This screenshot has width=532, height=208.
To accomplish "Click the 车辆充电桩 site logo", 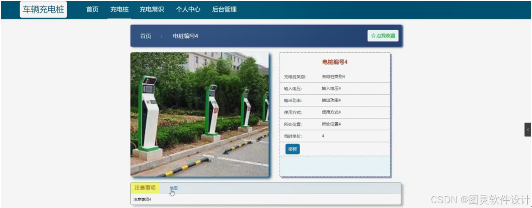I will (43, 9).
